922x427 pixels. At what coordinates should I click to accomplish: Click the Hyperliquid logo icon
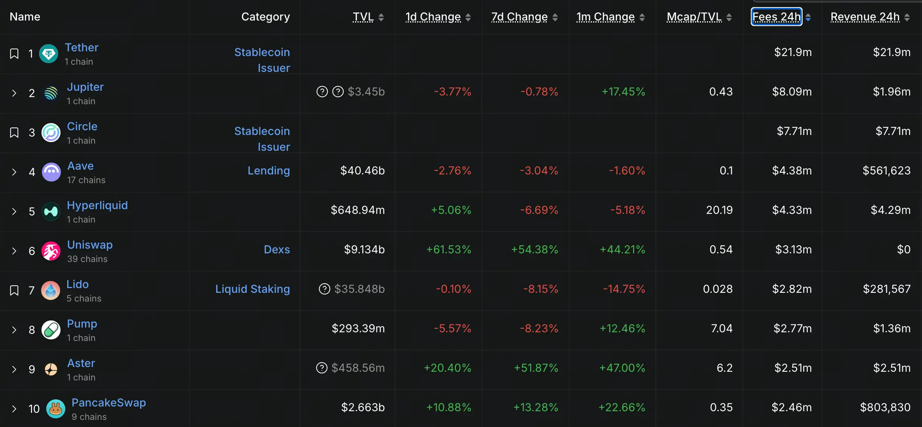click(x=51, y=212)
